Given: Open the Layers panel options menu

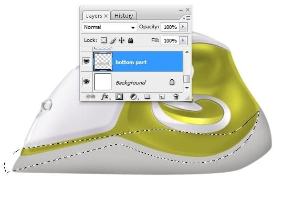Looking at the screenshot, I should 186,18.
